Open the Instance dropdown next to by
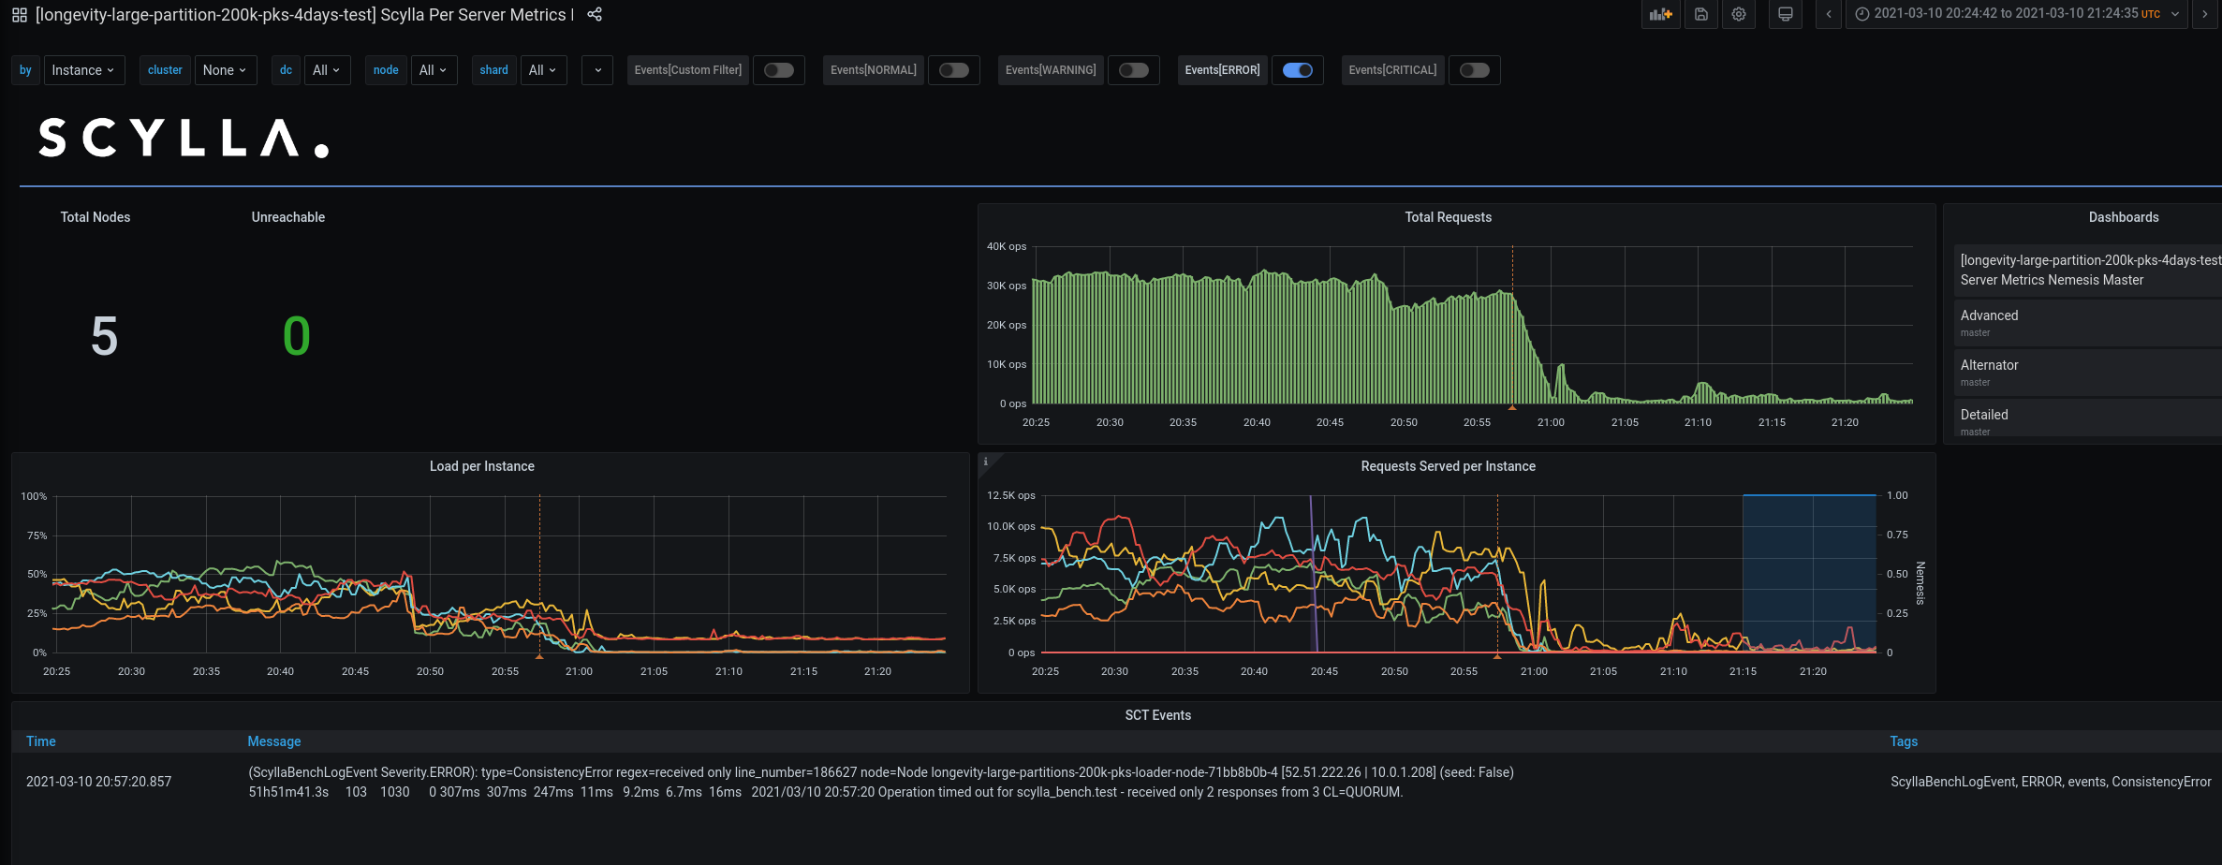2222x865 pixels. pos(84,69)
